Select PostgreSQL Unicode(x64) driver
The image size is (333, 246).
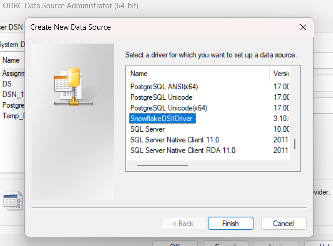169,108
